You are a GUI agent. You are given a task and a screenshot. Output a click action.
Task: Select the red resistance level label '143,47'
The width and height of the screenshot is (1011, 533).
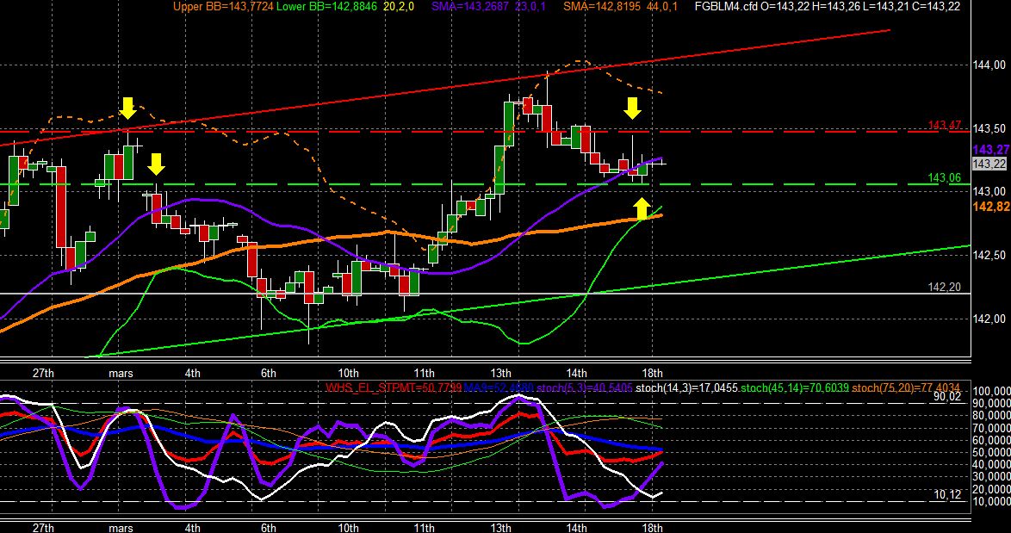[x=944, y=124]
